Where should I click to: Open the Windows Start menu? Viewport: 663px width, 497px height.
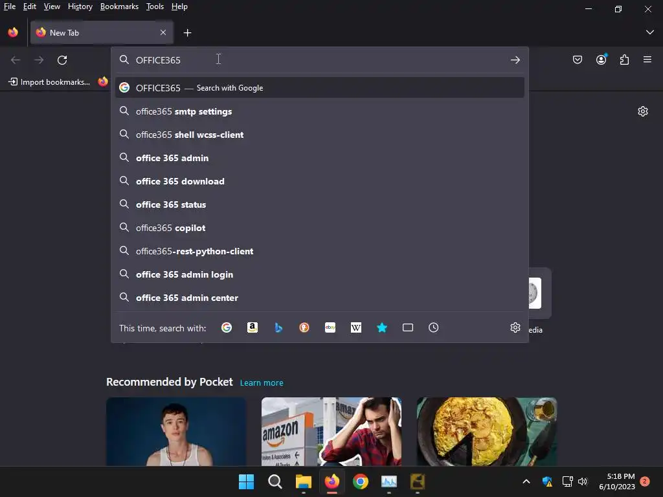point(246,481)
